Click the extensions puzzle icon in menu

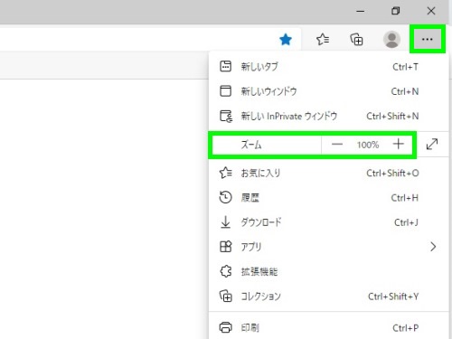(x=226, y=271)
